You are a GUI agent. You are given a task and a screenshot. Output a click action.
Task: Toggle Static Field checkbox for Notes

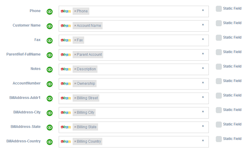[x=219, y=67]
